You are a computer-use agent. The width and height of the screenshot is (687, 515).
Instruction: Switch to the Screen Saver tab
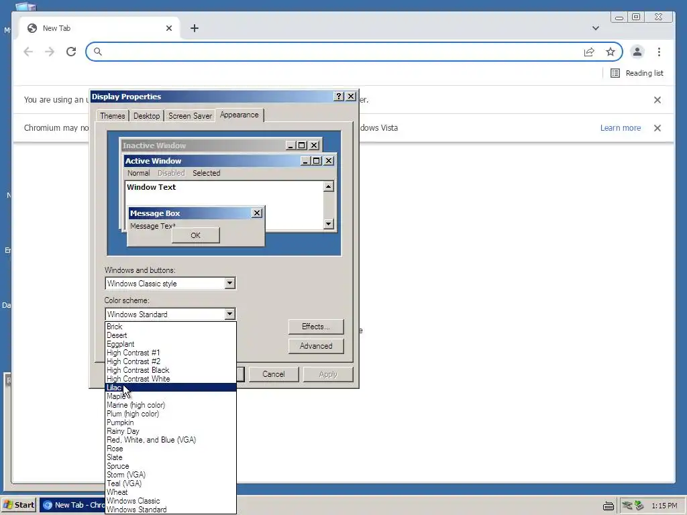point(190,116)
